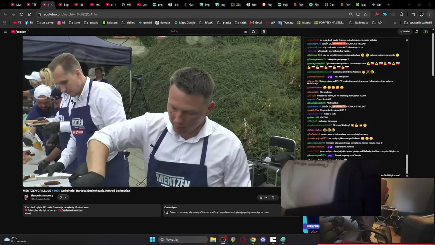View site information icon beside URL
Screen dimensions: 435x245
tap(39, 14)
